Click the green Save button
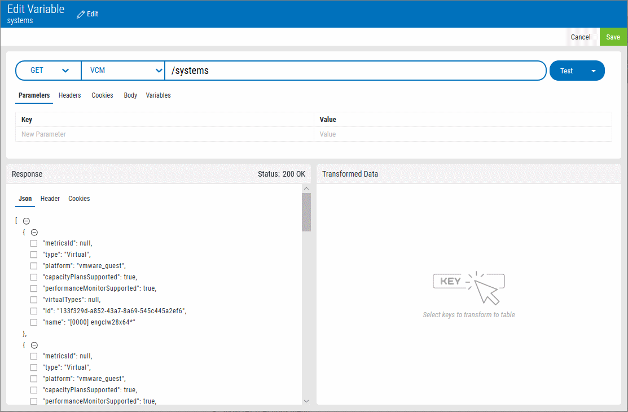 click(613, 37)
